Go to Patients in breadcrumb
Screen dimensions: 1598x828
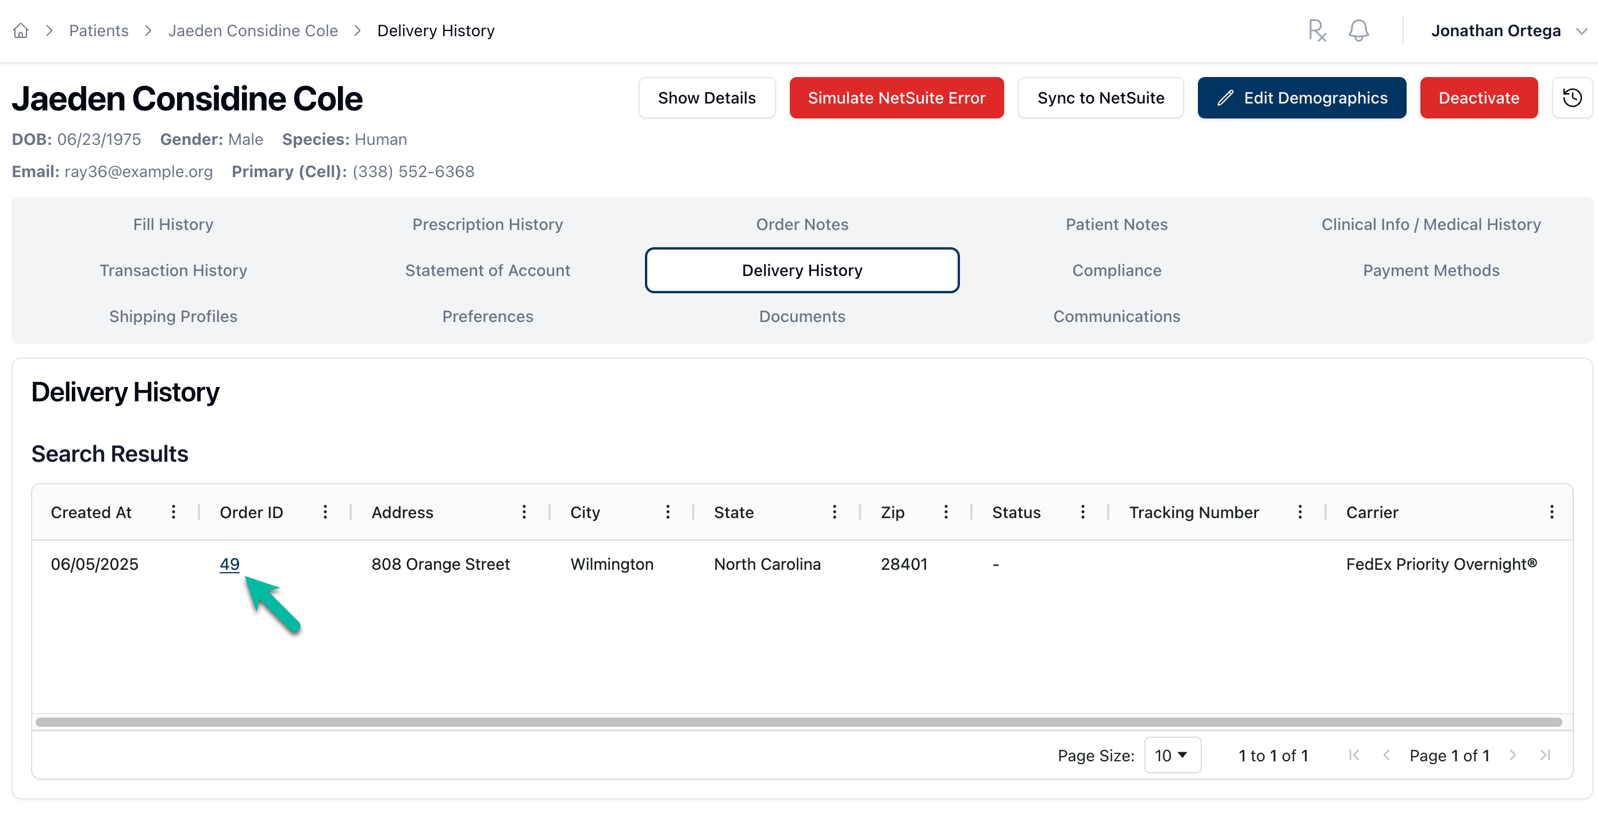tap(99, 30)
